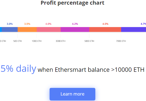The width and height of the screenshot is (146, 101).
Task: Select the red 4.5% bar segment
Action: (x=105, y=29)
